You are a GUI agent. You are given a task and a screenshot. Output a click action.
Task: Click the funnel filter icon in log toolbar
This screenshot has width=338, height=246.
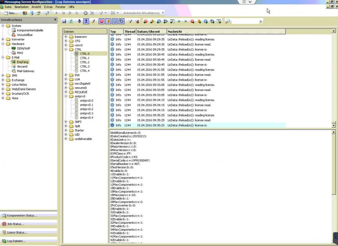(x=130, y=21)
